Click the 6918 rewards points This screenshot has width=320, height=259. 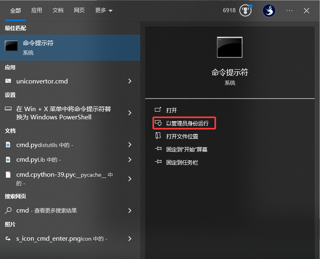tap(229, 10)
